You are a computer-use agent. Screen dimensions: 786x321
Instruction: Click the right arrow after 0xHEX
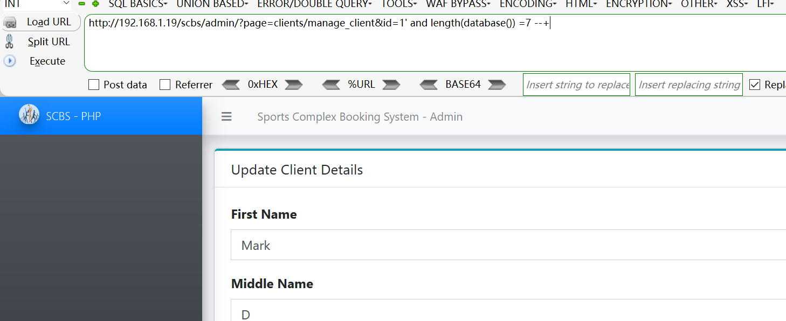[294, 85]
